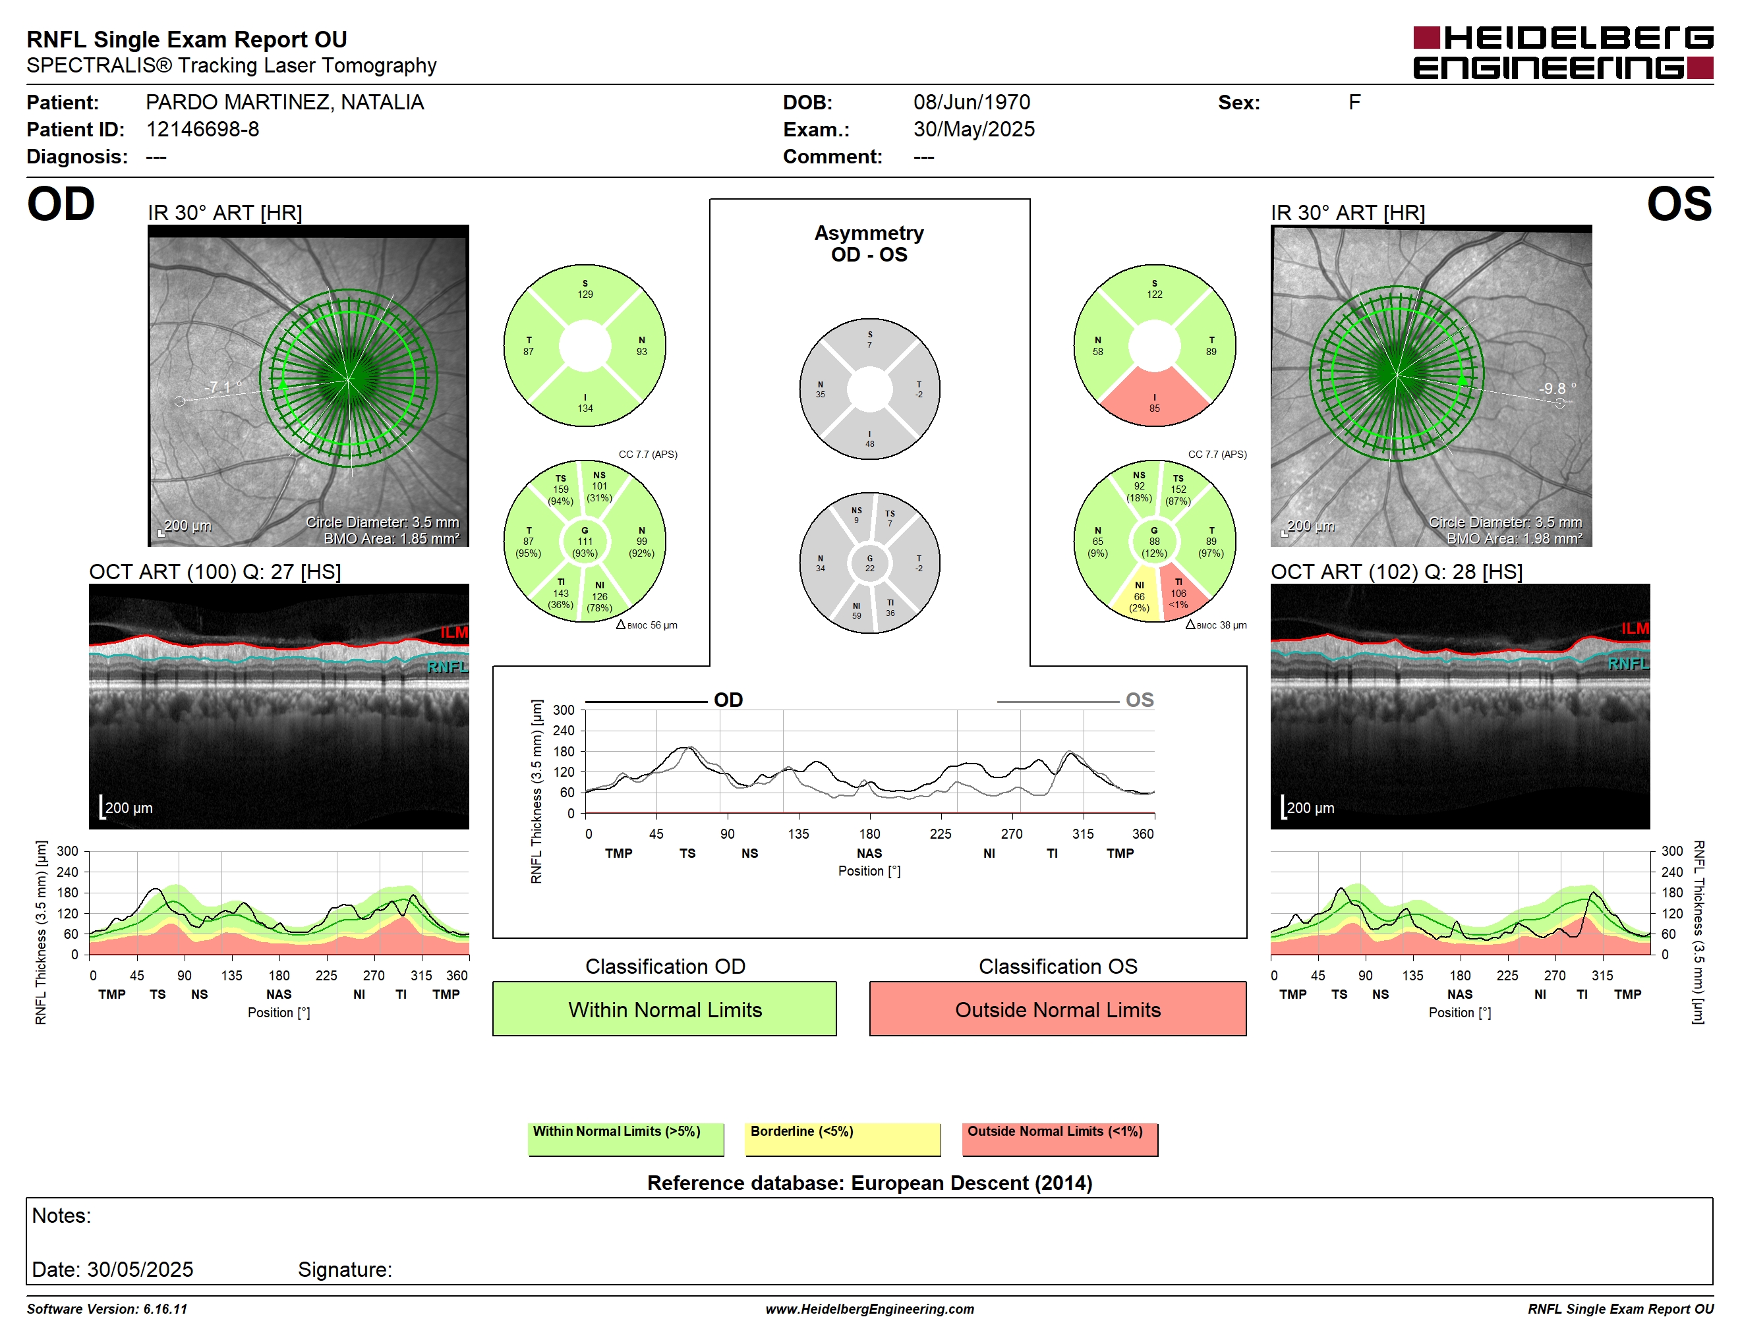Click the asymmetry four-sector I 48 segment

pos(869,439)
